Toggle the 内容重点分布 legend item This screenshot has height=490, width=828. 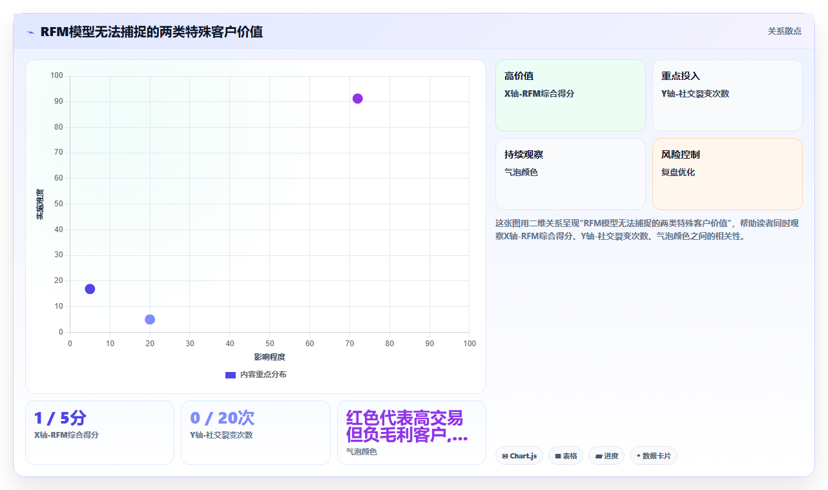coord(256,375)
